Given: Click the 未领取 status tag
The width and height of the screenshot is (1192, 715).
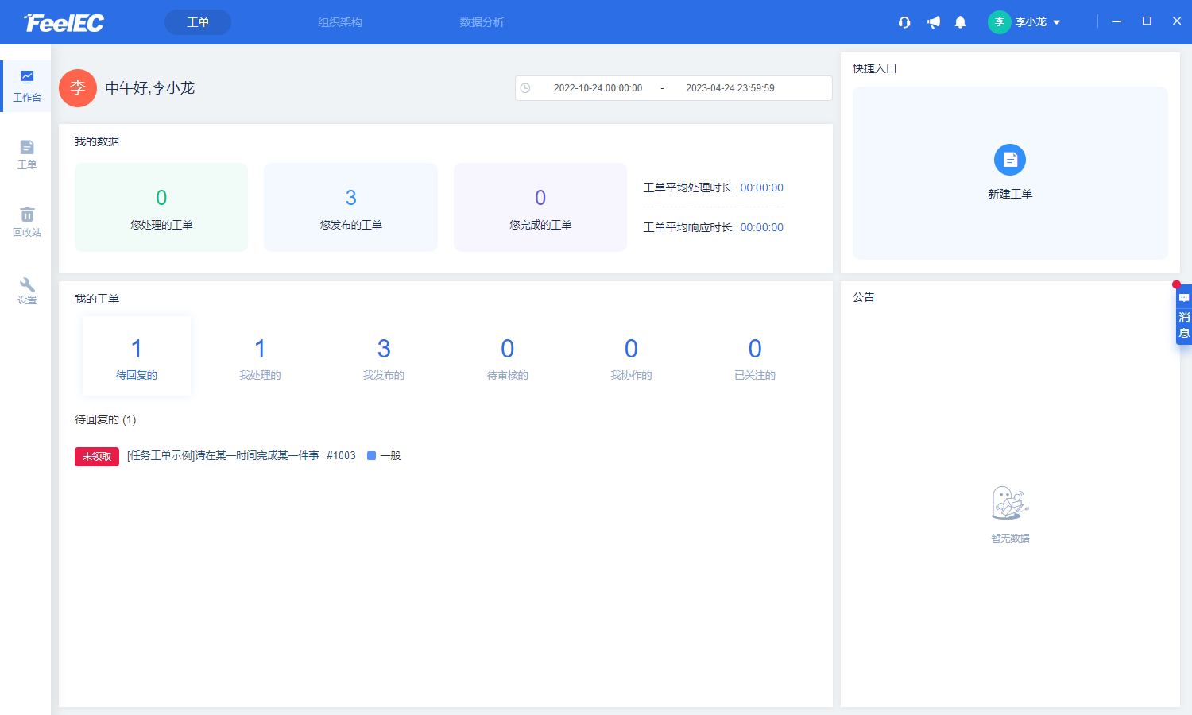Looking at the screenshot, I should pos(97,456).
